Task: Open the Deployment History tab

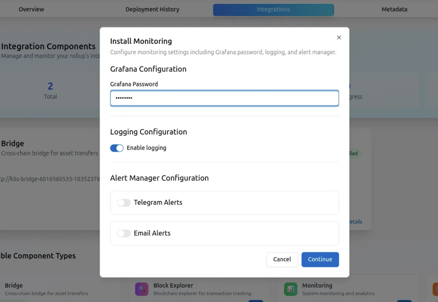Action: (152, 9)
